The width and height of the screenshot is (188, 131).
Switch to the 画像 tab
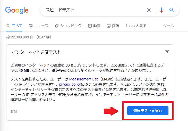click(x=113, y=26)
